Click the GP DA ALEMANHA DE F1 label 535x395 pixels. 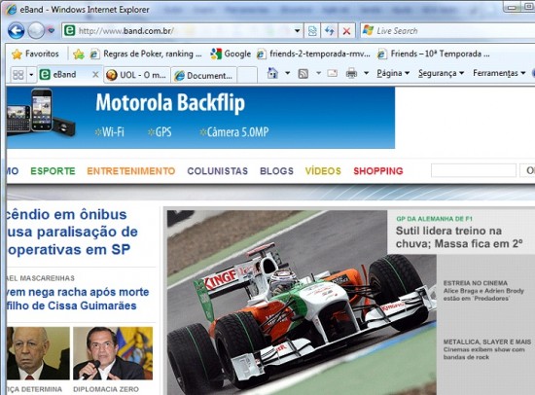pyautogui.click(x=434, y=219)
